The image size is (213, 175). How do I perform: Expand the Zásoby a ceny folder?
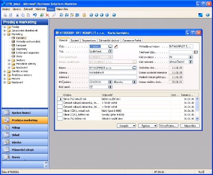tap(4, 71)
